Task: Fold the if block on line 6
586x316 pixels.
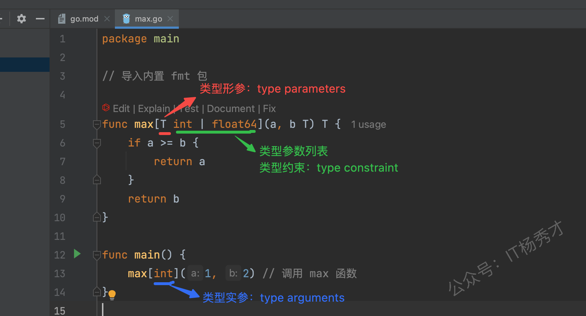Action: click(97, 143)
